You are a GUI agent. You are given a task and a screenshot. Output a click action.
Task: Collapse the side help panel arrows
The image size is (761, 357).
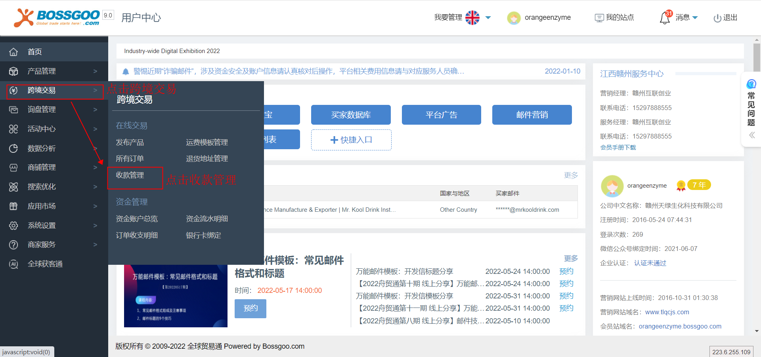pos(751,135)
